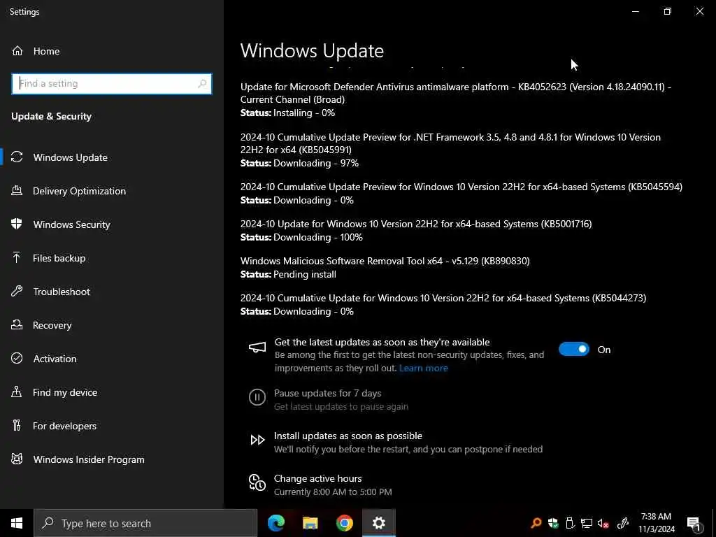Click Pause updates for 7 days
The width and height of the screenshot is (716, 537).
click(327, 393)
